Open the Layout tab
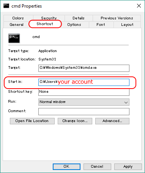This screenshot has height=173, width=145. (x=127, y=25)
